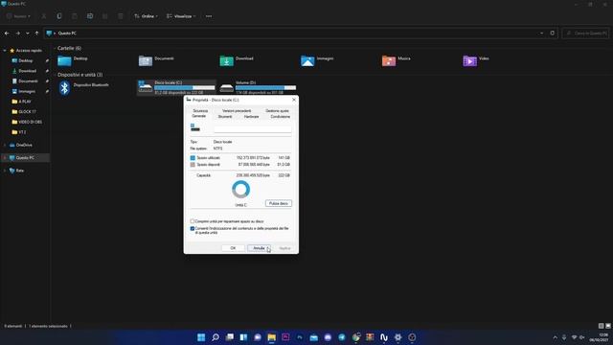
Task: Select the Generale tab
Action: coord(198,116)
